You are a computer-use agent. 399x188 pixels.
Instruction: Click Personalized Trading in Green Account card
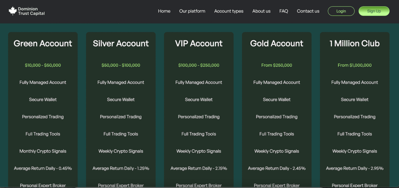(x=43, y=117)
